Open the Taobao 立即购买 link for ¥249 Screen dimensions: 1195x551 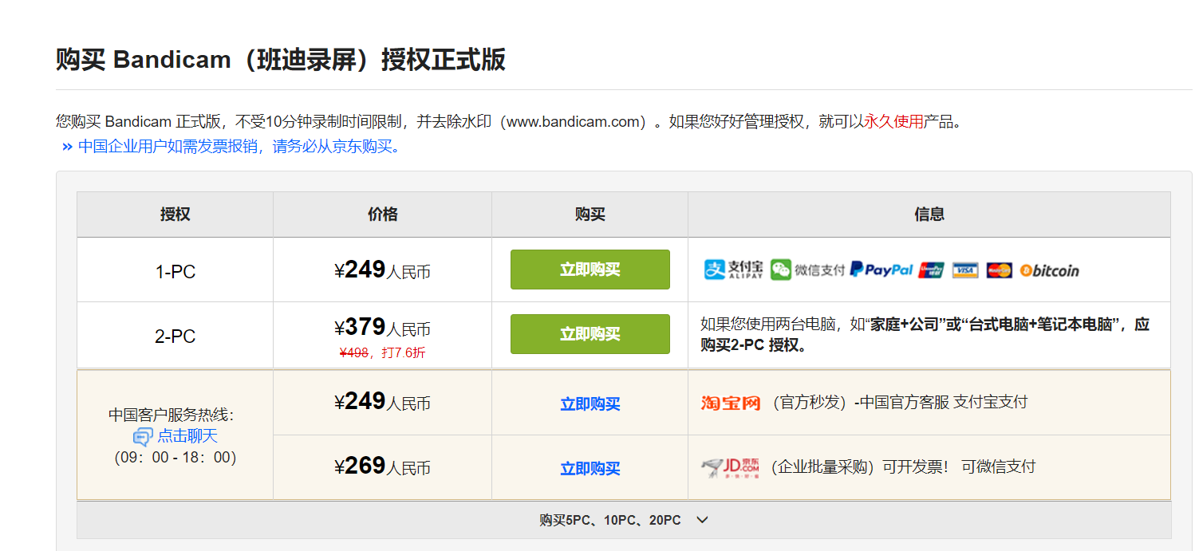[590, 404]
